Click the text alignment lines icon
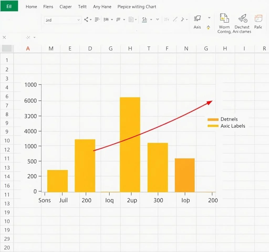This screenshot has width=269, height=252. 97,19
